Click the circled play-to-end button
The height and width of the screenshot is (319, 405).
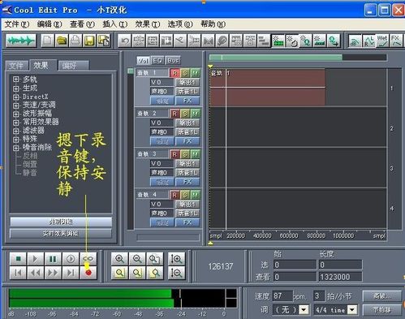coord(71,259)
